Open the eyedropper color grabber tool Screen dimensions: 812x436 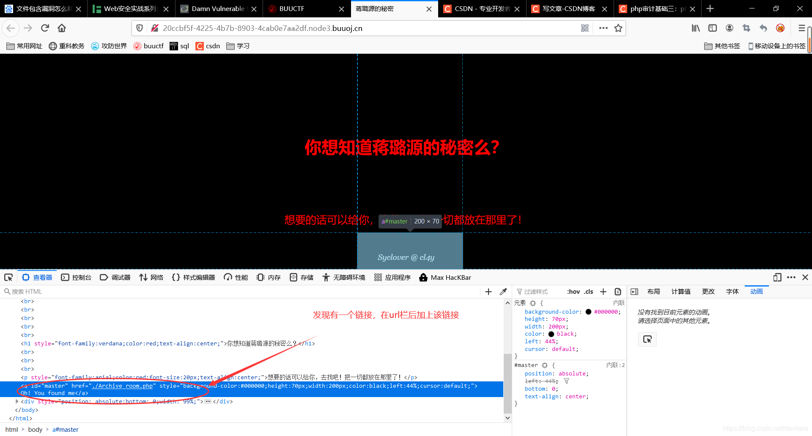click(503, 291)
